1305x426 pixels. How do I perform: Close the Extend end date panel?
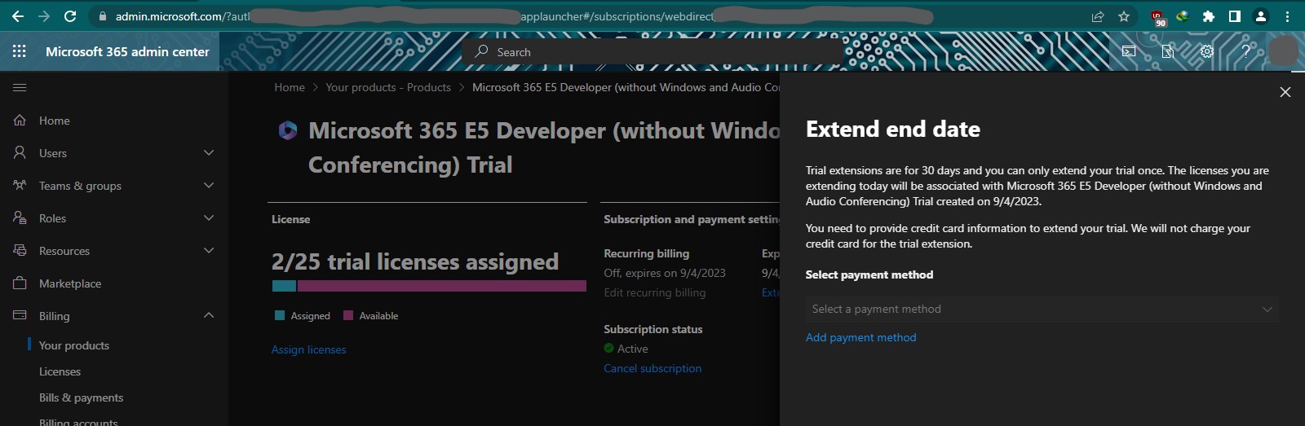[1285, 92]
